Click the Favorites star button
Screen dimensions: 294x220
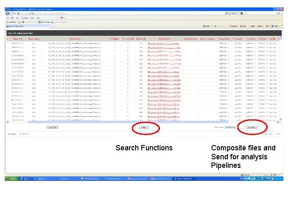point(11,22)
